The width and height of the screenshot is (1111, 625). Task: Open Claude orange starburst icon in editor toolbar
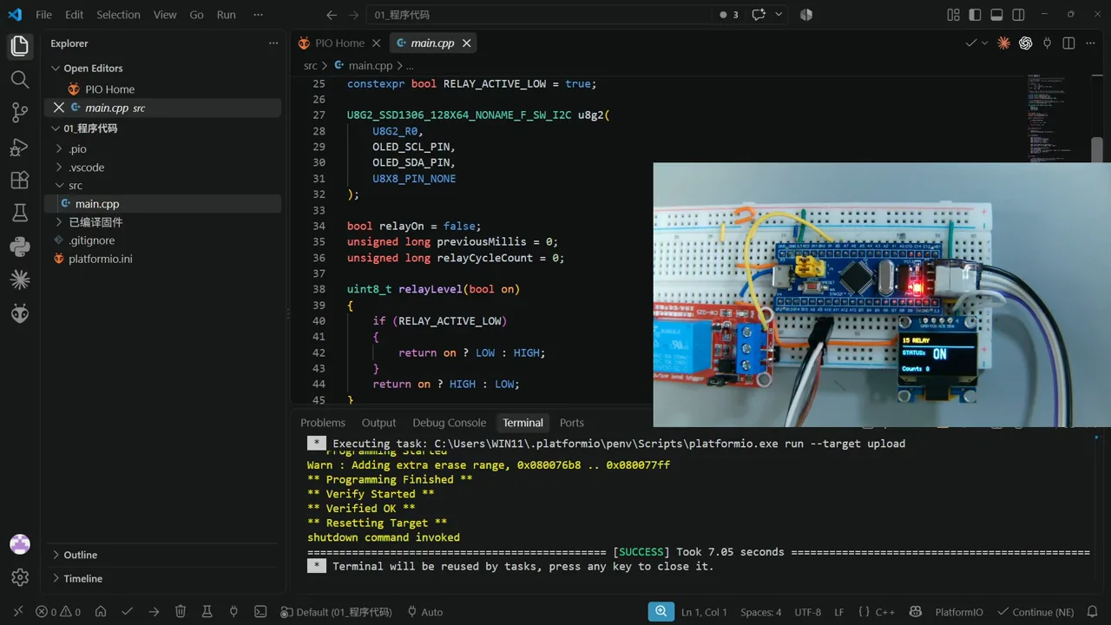[1003, 43]
